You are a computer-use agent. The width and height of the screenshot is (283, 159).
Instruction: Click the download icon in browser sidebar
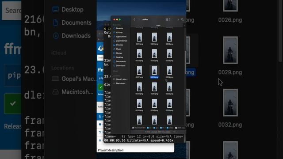[100, 140]
